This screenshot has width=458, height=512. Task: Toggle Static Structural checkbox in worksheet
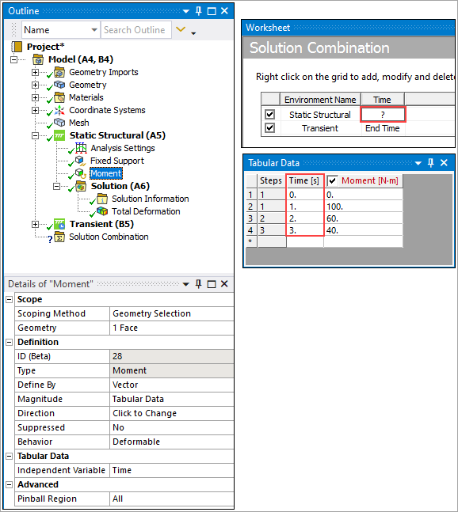(269, 114)
